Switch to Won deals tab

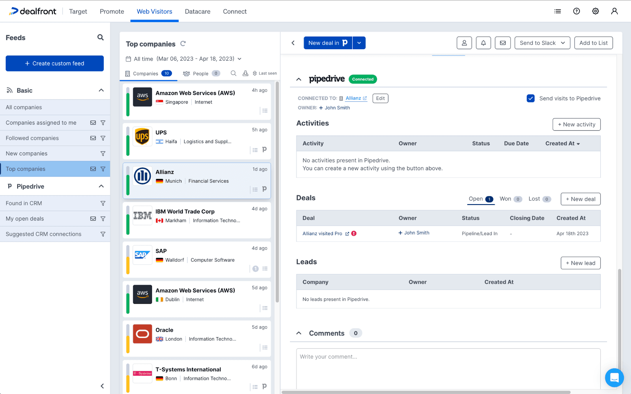click(x=511, y=199)
